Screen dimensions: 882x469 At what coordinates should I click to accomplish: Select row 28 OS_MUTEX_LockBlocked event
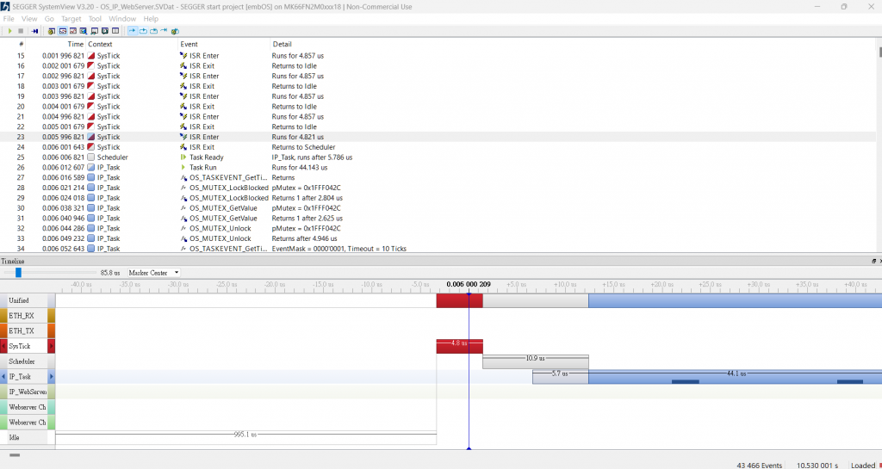[438, 188]
